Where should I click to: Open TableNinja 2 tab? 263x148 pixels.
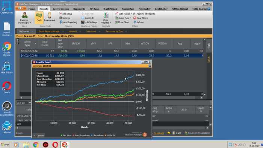111,9
